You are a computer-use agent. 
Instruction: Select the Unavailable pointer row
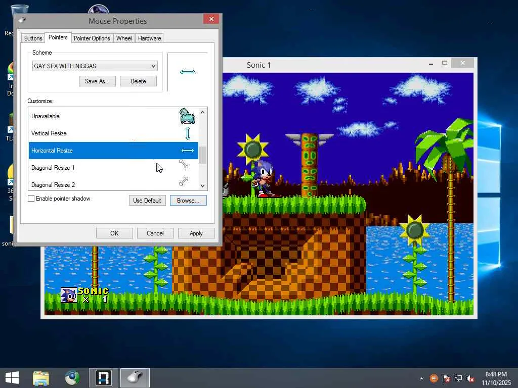coord(113,116)
